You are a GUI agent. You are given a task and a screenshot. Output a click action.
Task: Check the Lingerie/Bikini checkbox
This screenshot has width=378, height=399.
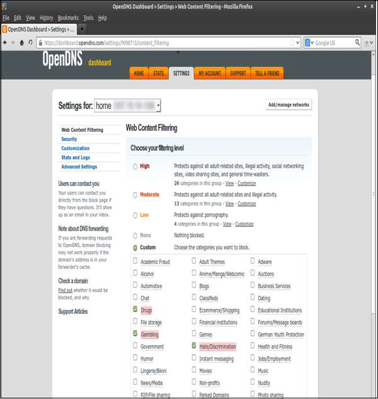(135, 369)
